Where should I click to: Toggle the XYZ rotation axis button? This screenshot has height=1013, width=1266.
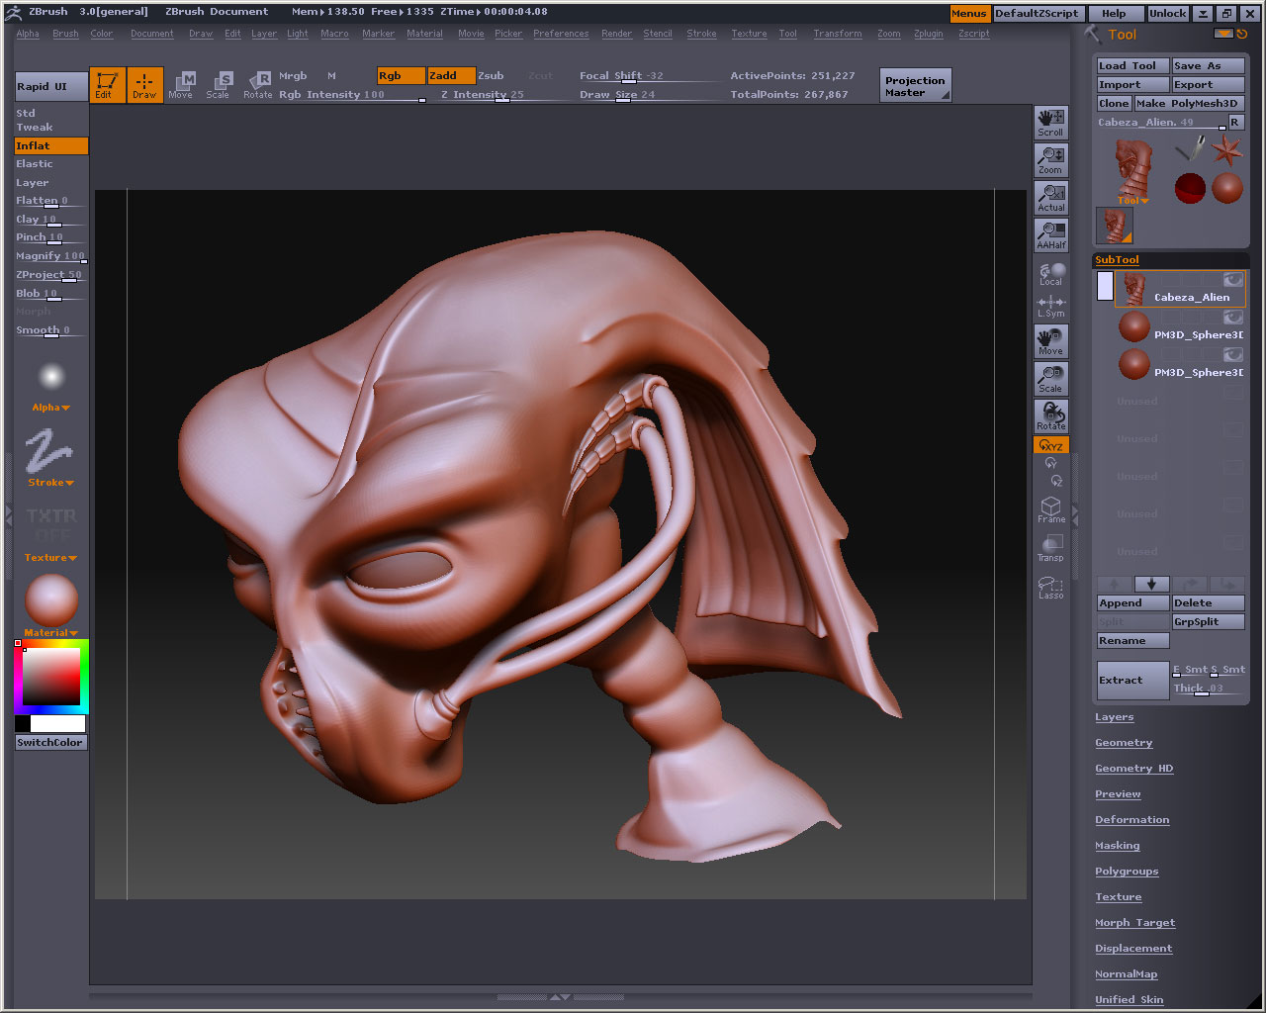pyautogui.click(x=1050, y=445)
